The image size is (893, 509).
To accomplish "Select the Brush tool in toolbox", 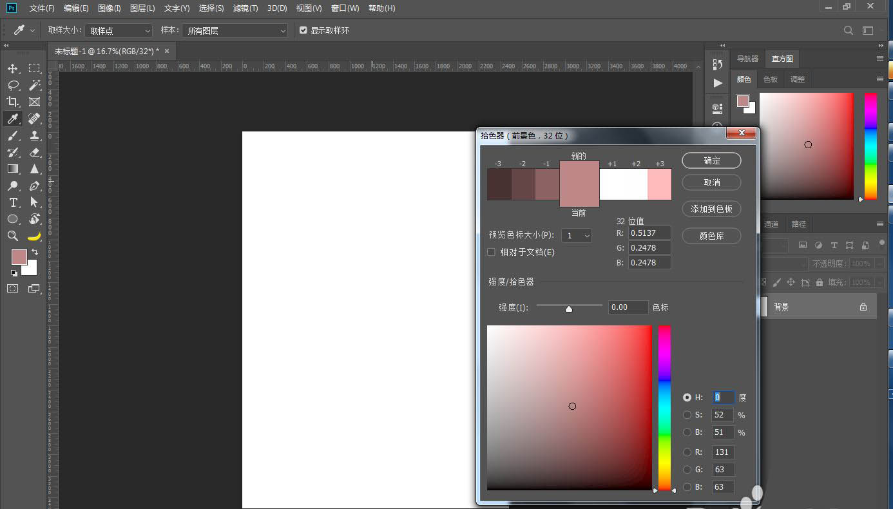I will click(x=13, y=135).
